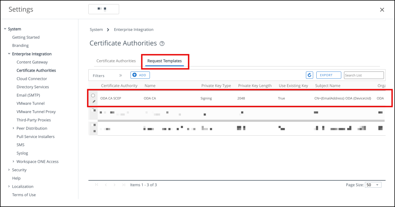This screenshot has height=207, width=395.
Task: Expand the Peer Distribution node
Action: [14, 128]
